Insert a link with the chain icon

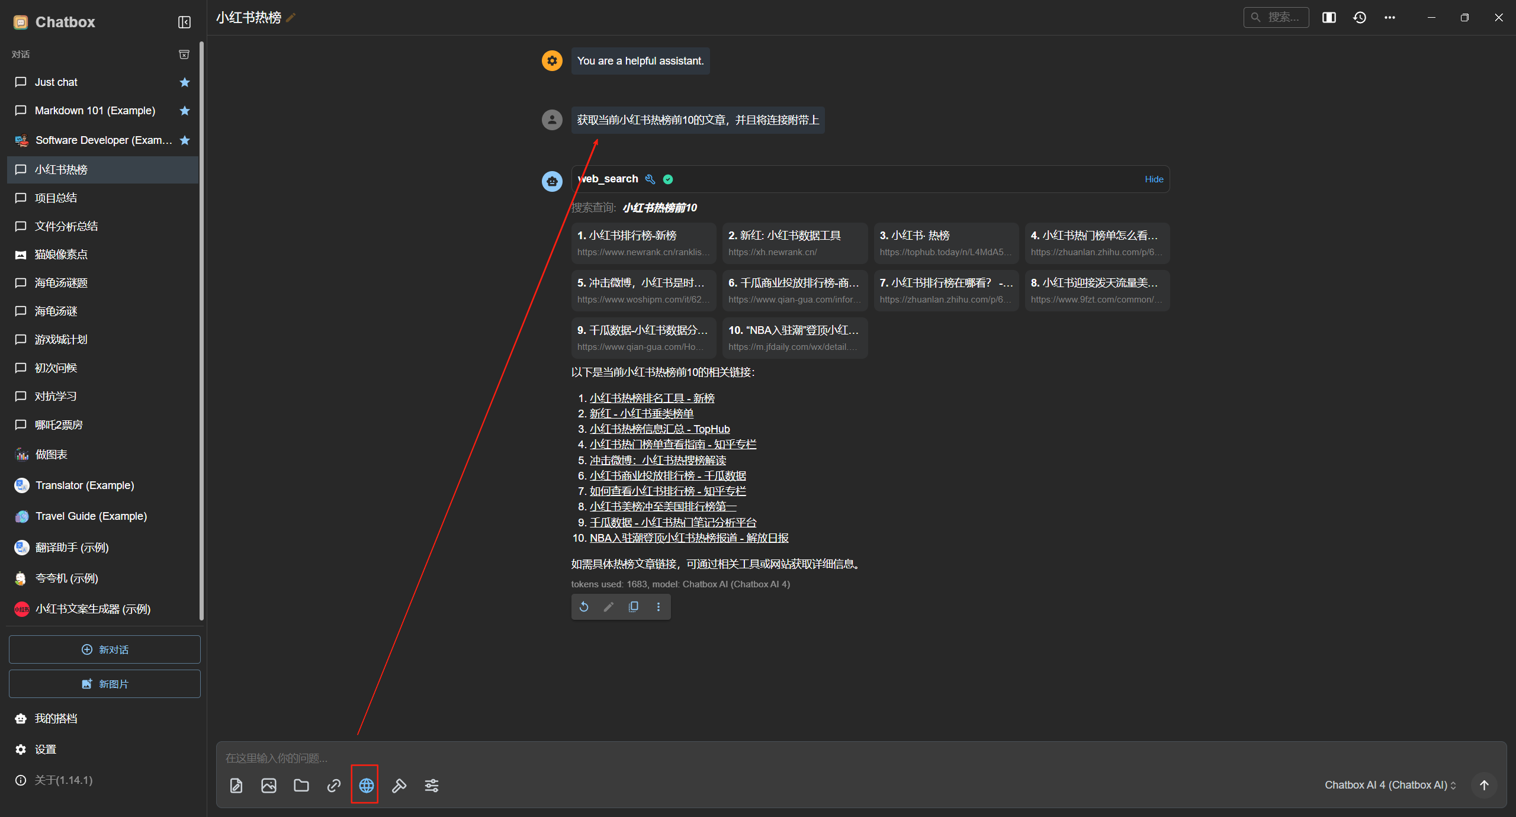(334, 786)
